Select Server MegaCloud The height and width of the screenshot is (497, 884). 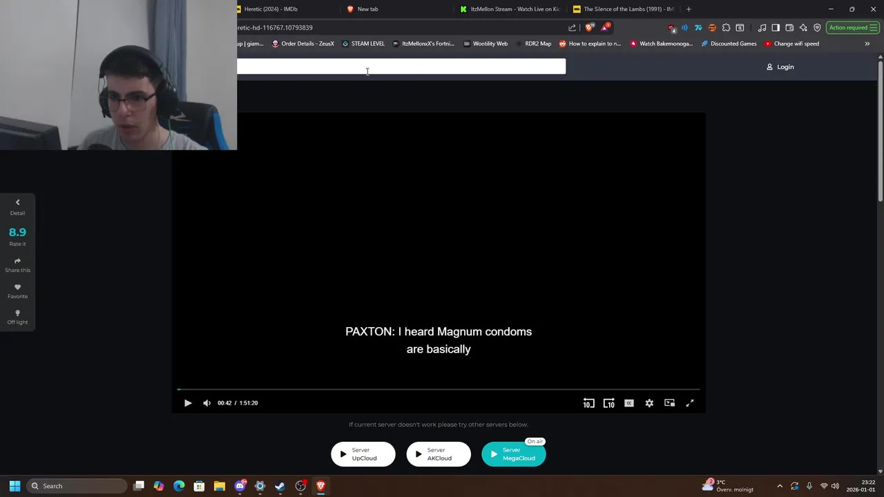coord(513,454)
